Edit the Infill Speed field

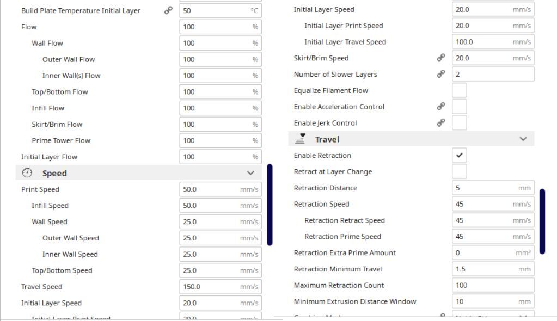point(221,206)
